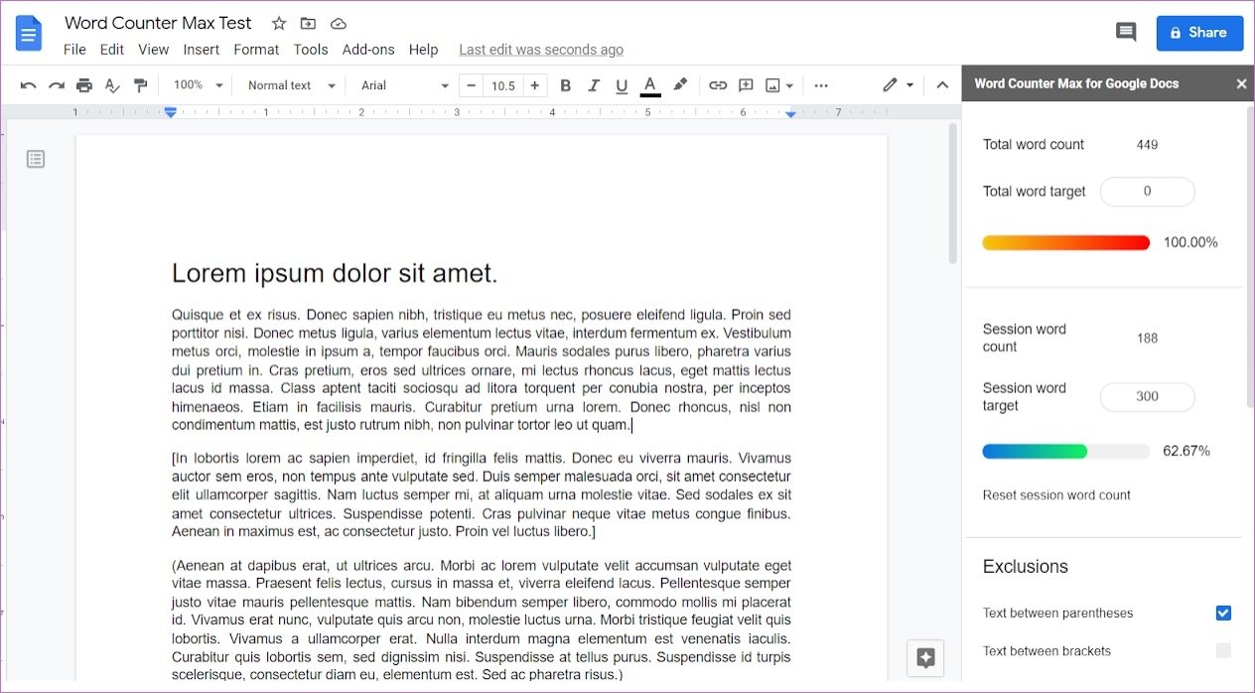
Task: Click the Undo arrow
Action: tap(29, 85)
